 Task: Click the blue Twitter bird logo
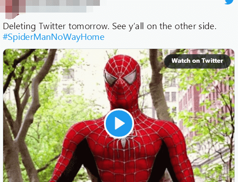tap(229, 2)
